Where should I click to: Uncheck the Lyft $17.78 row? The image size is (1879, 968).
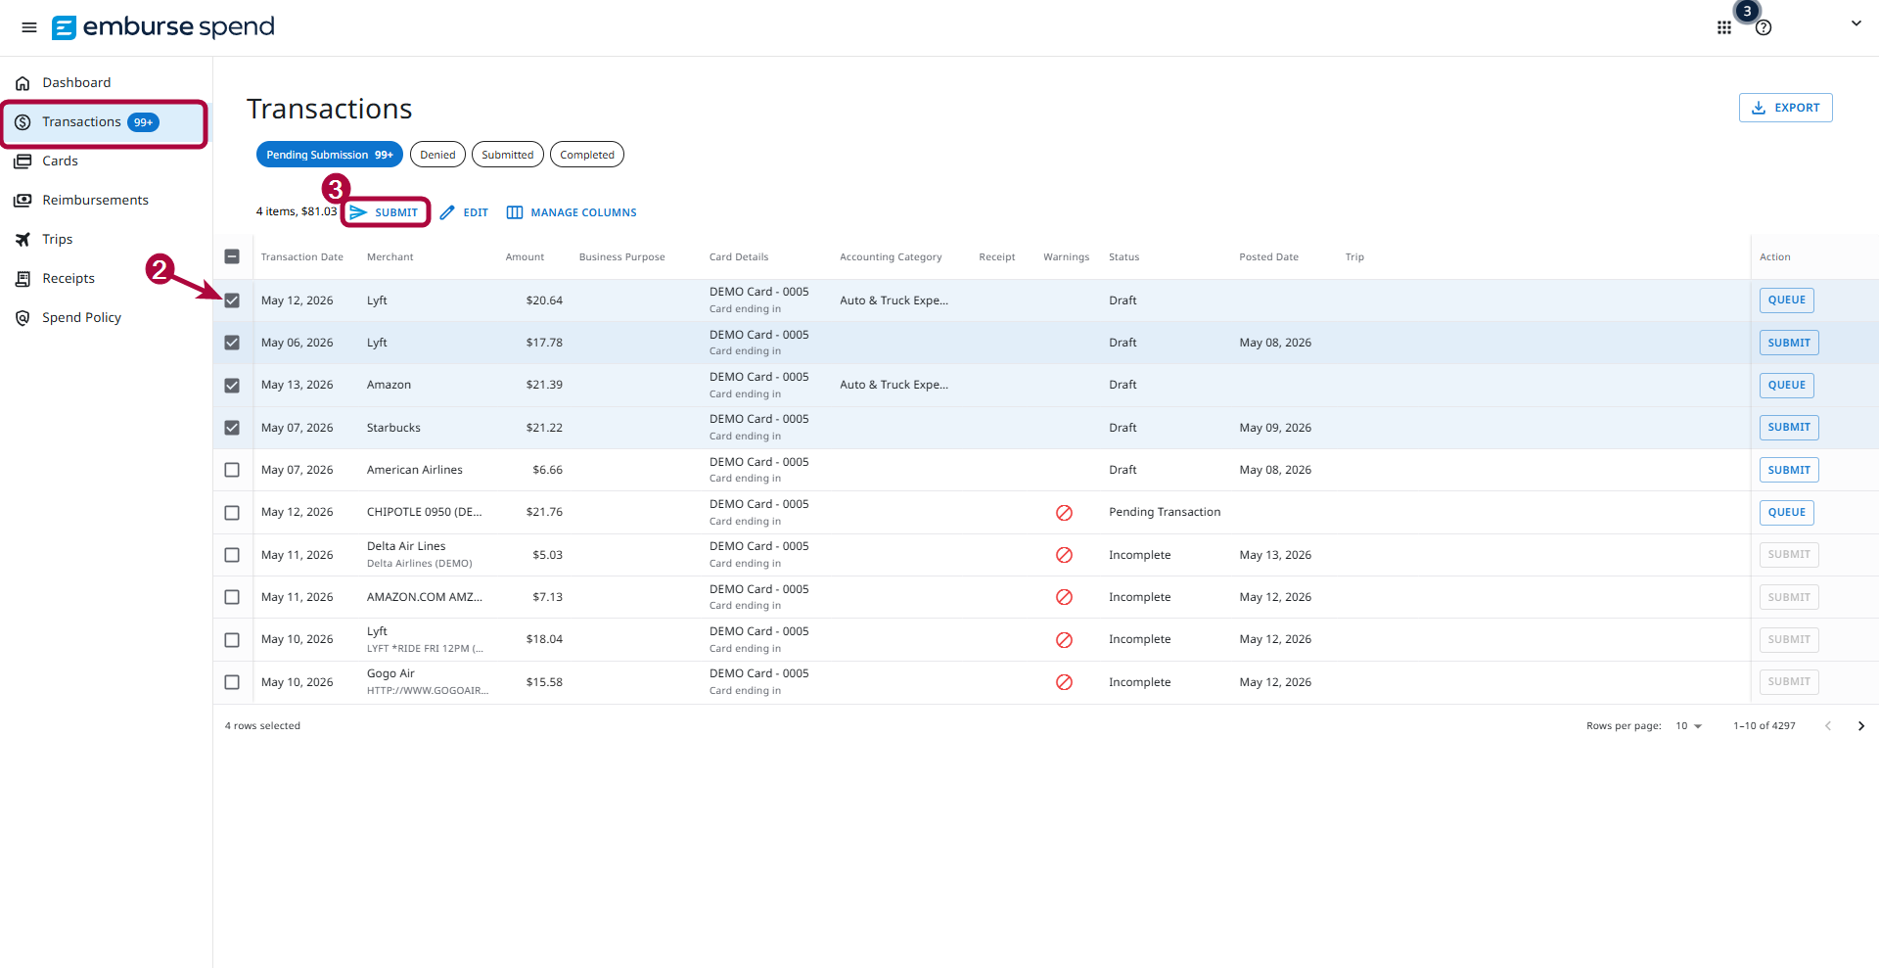232,343
